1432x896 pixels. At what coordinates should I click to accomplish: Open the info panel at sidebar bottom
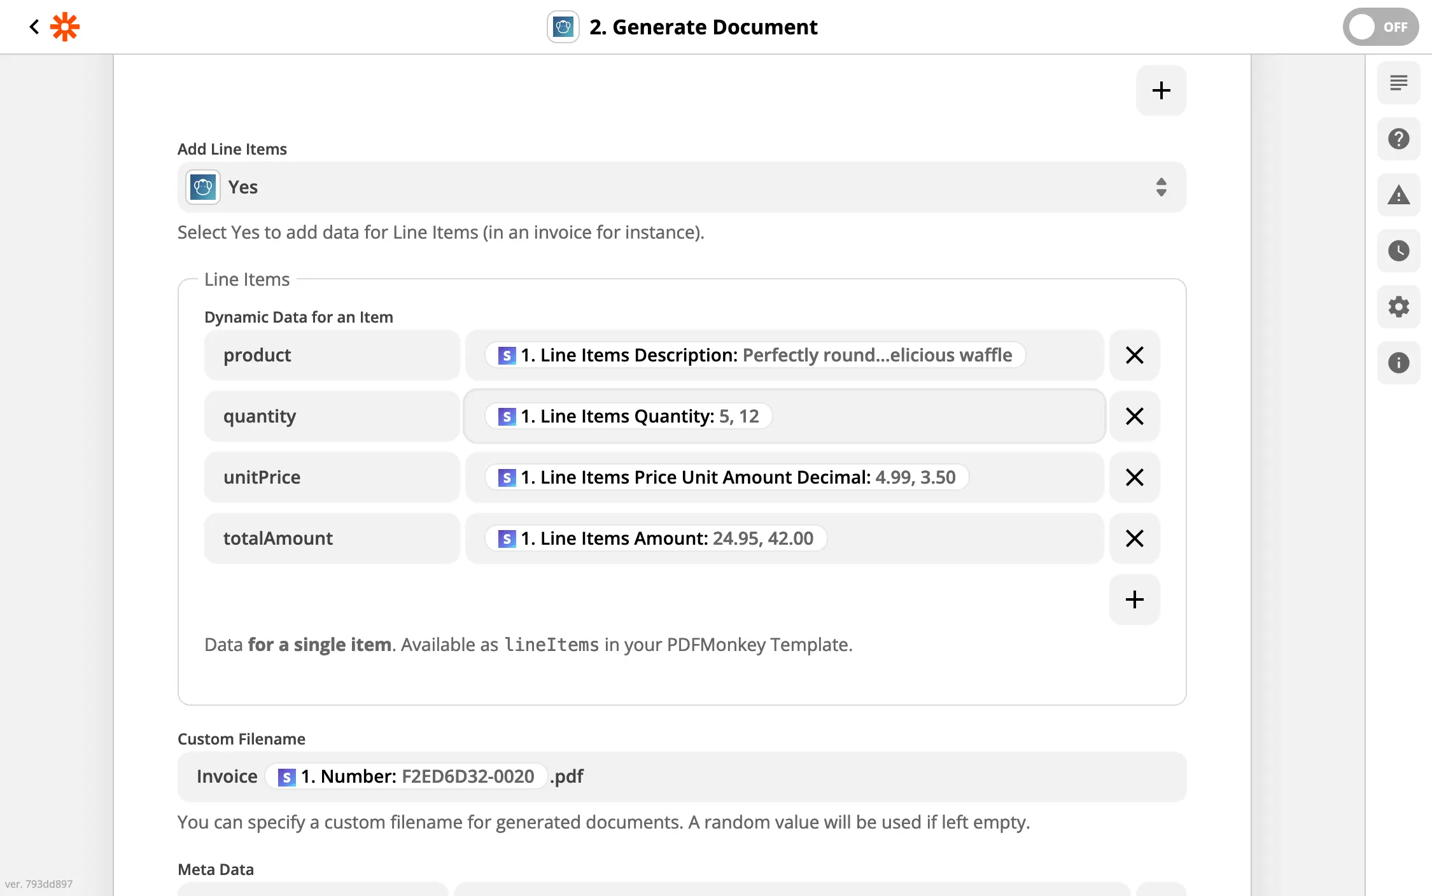coord(1398,363)
